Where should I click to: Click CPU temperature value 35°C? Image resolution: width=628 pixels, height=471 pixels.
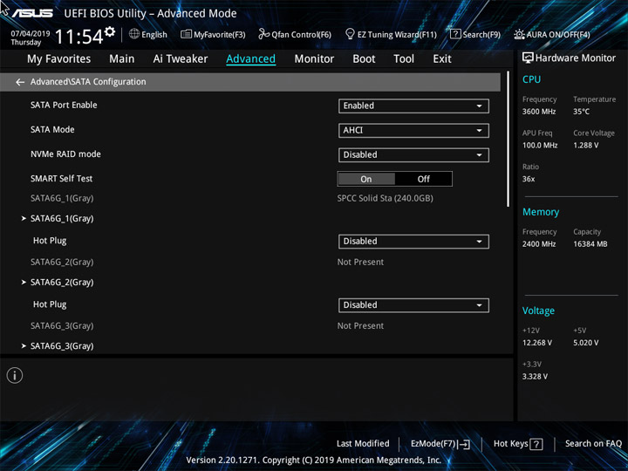pyautogui.click(x=581, y=112)
